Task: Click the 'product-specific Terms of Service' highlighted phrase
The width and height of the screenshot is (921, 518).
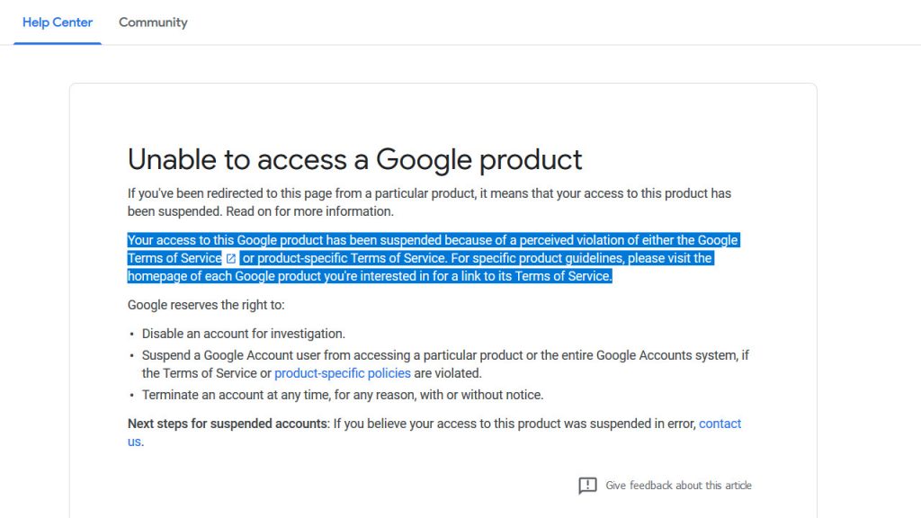Action: click(x=352, y=258)
